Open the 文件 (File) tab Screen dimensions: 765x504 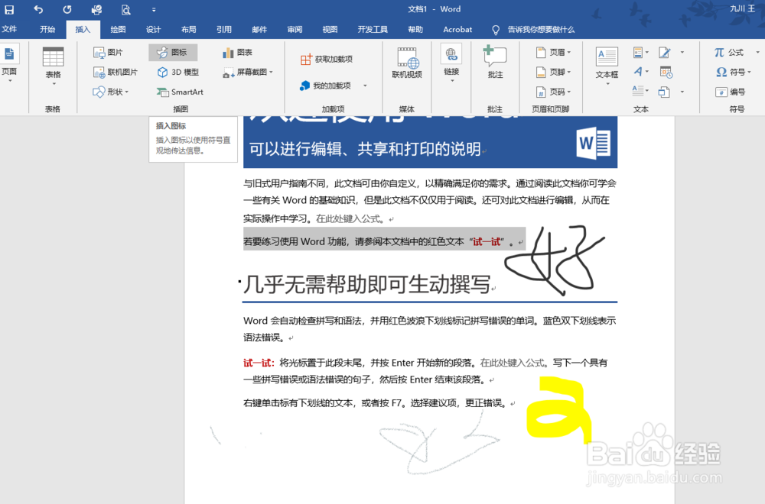click(9, 29)
